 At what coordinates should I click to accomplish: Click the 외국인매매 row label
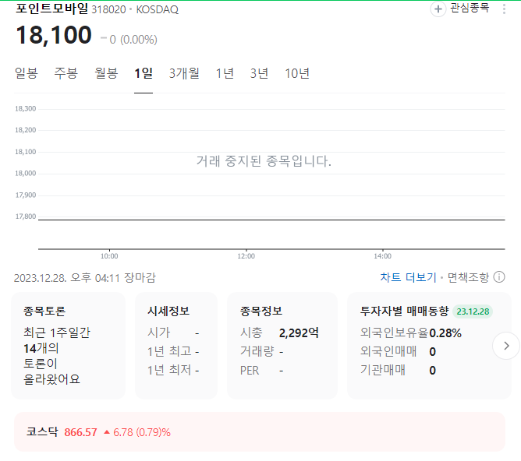click(388, 351)
